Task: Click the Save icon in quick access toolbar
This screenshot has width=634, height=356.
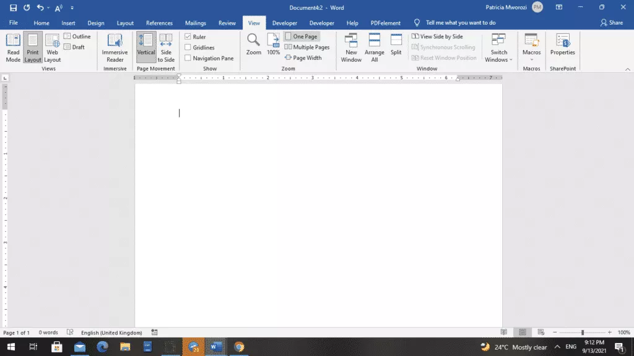Action: click(x=13, y=7)
